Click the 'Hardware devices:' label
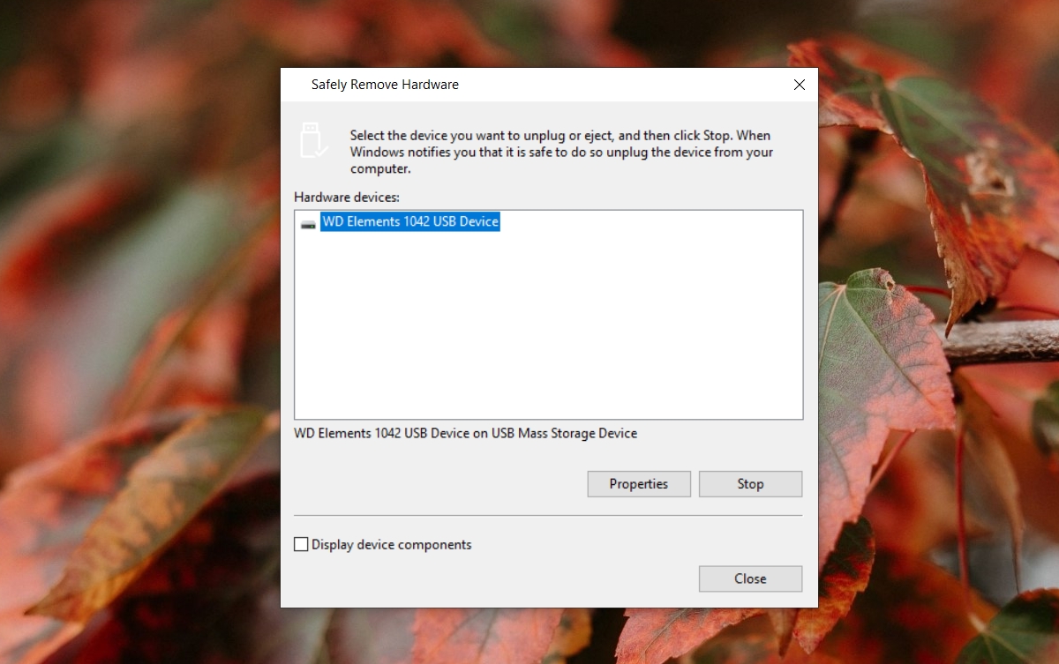Viewport: 1059px width, 664px height. 347,197
